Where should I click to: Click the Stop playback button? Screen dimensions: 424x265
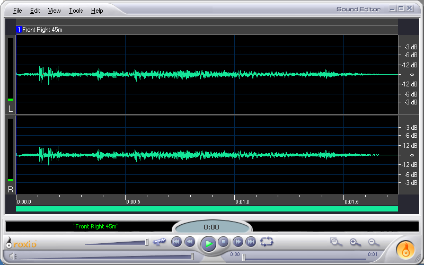coord(224,242)
